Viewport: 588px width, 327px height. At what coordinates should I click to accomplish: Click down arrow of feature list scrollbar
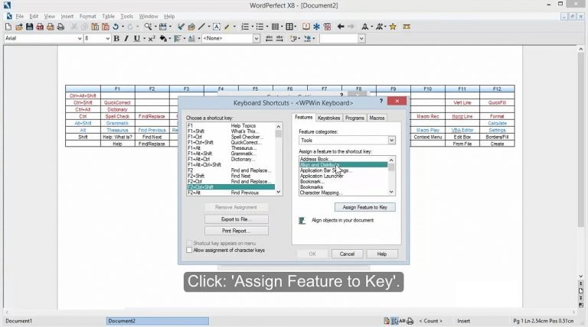391,192
